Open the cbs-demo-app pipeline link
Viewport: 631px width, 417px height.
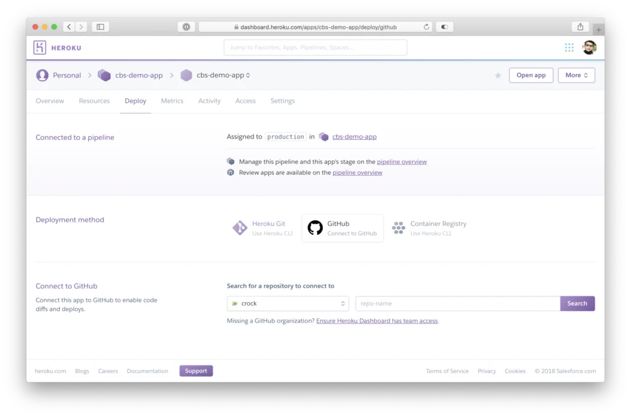(354, 137)
